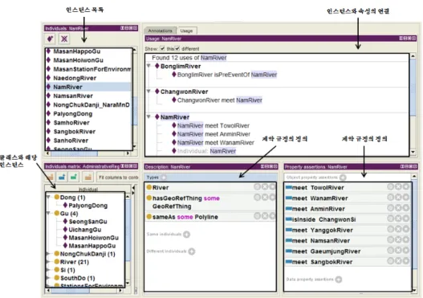The image size is (423, 298).
Task: Remove isInside ChangwonSi assertion via X icon
Action: (x=398, y=218)
